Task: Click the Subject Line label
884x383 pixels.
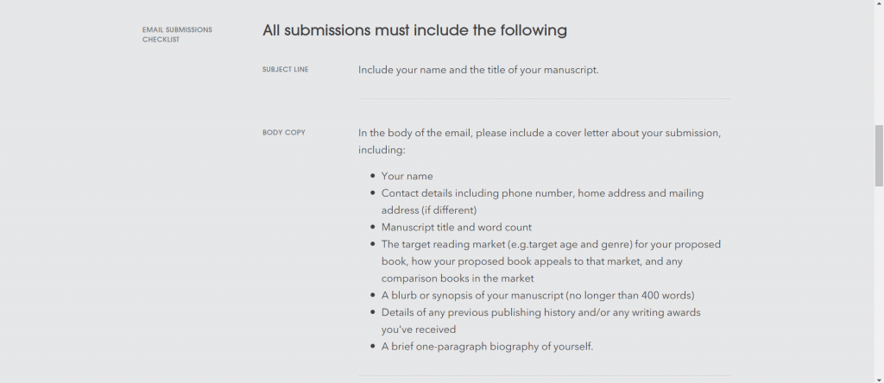Action: pyautogui.click(x=285, y=70)
